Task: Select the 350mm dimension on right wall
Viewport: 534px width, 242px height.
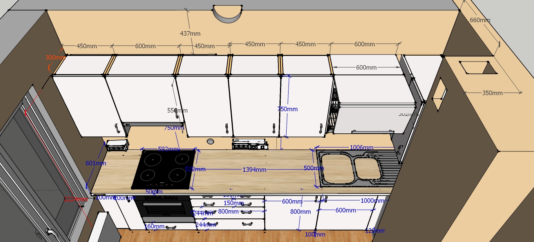Action: tap(492, 93)
